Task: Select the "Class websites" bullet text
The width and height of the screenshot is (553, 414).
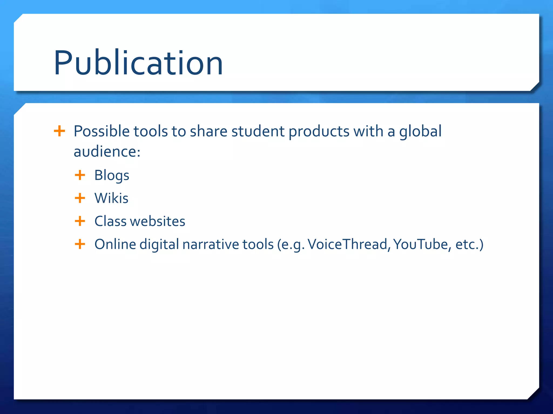Action: [x=140, y=221]
